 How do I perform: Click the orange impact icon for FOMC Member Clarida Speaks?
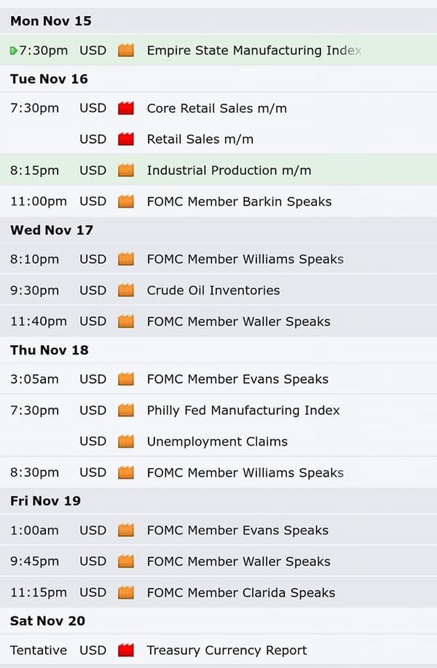(x=126, y=593)
